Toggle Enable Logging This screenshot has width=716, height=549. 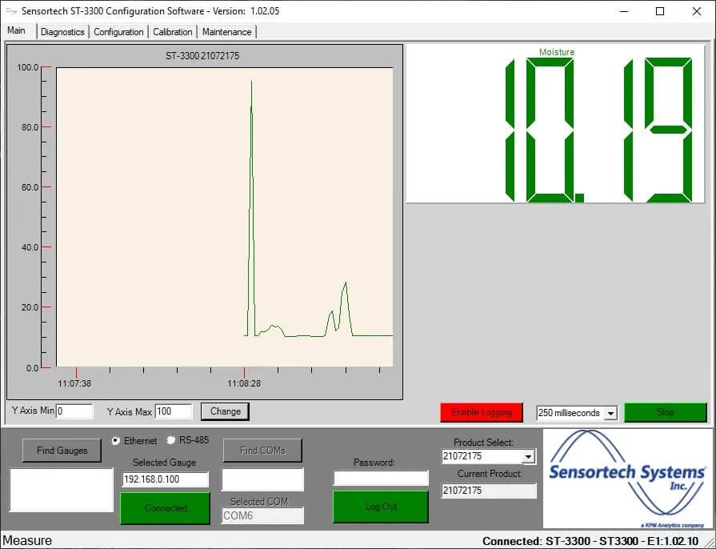(x=481, y=411)
